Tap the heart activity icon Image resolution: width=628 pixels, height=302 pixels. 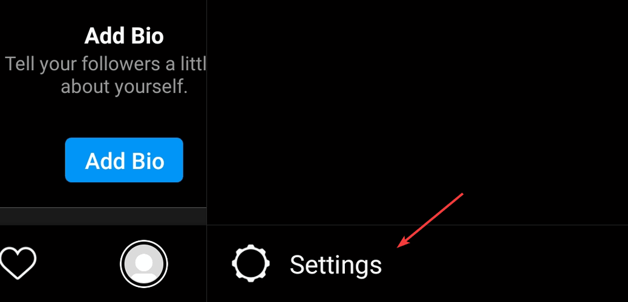coord(17,263)
